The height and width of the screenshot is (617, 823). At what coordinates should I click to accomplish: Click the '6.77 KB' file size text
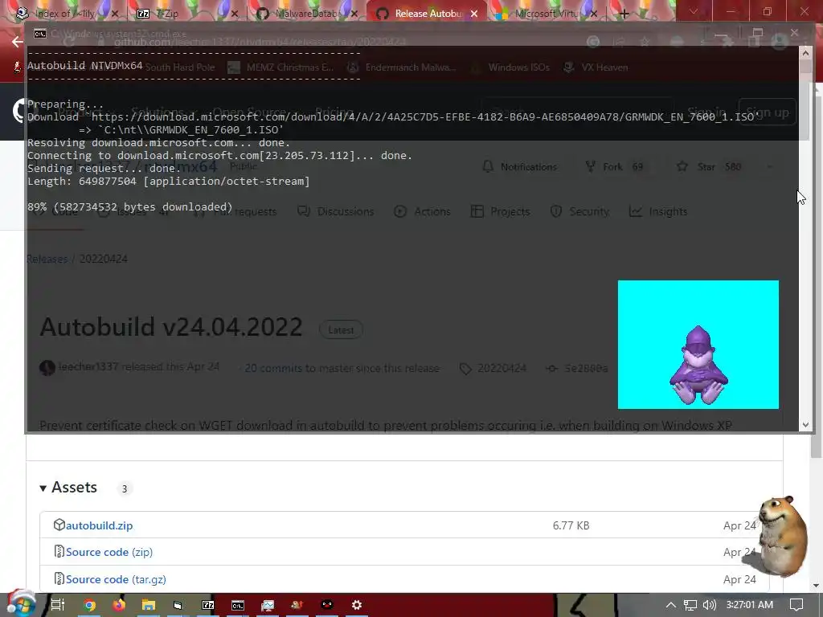click(571, 525)
